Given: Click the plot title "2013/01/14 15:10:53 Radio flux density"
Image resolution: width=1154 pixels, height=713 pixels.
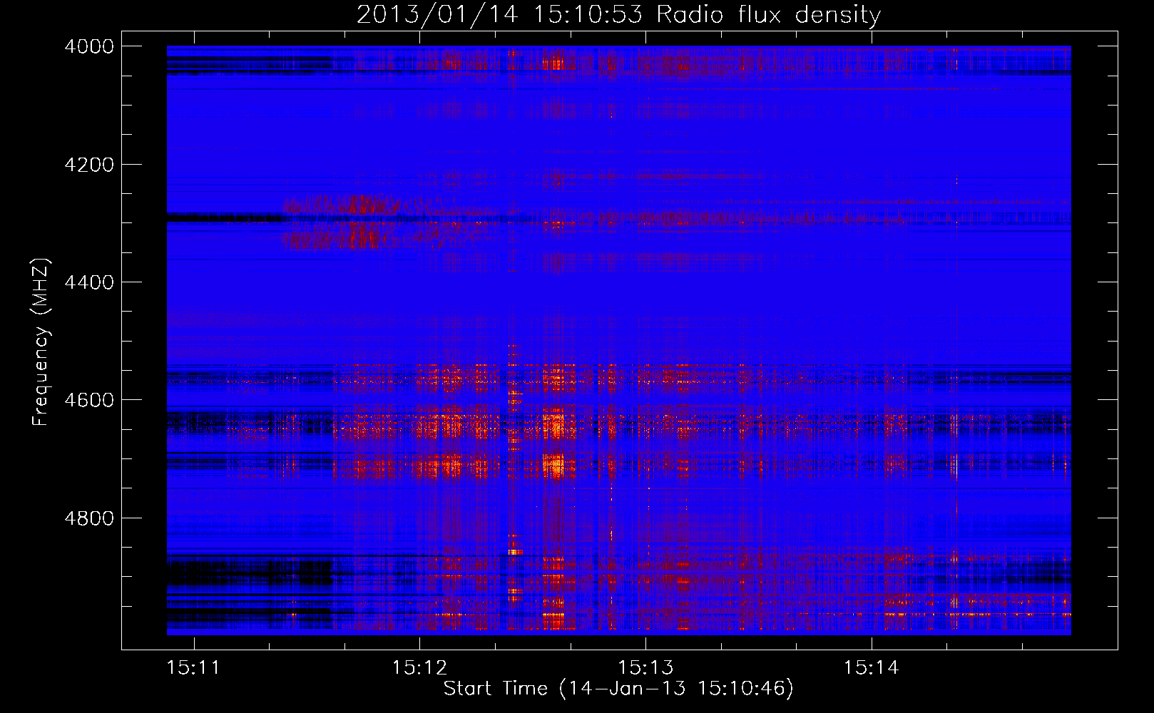Looking at the screenshot, I should click(618, 14).
